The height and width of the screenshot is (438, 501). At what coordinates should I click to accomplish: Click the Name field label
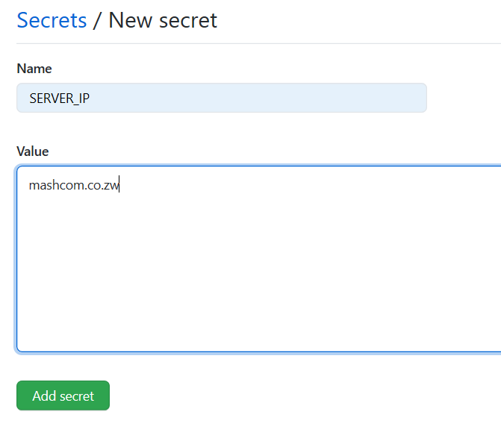(34, 69)
